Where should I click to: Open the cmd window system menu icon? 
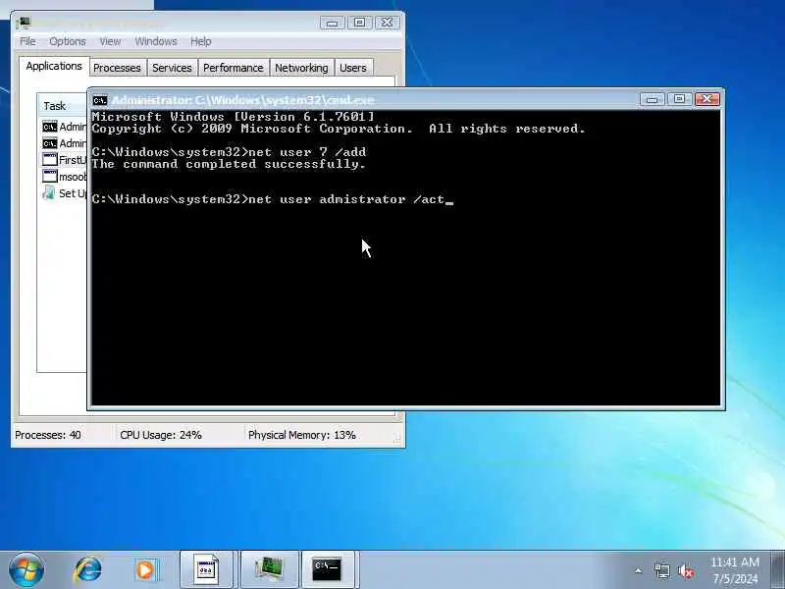pos(100,100)
